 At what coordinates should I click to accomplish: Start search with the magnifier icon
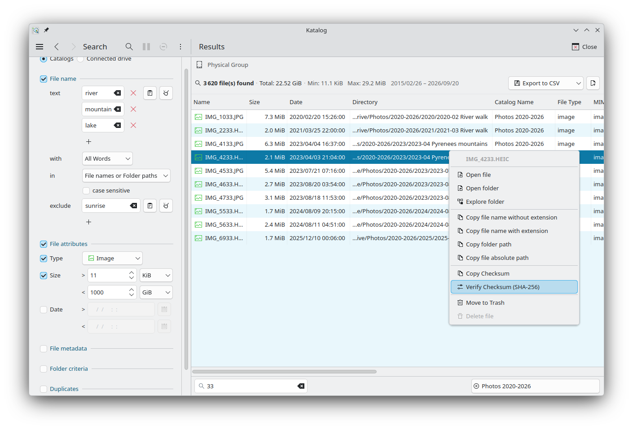pos(129,47)
